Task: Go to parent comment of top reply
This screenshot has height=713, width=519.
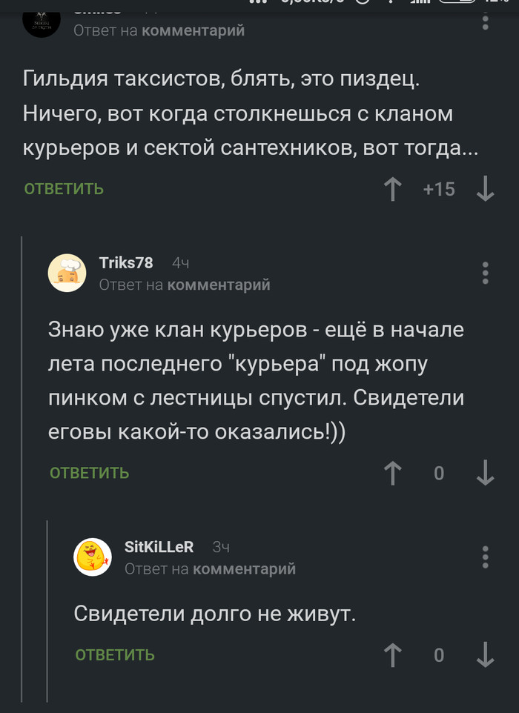Action: pos(193,30)
